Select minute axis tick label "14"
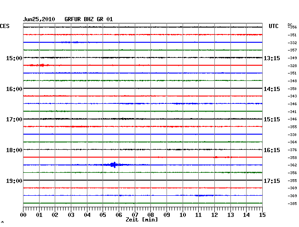The width and height of the screenshot is (299, 227). [246, 215]
